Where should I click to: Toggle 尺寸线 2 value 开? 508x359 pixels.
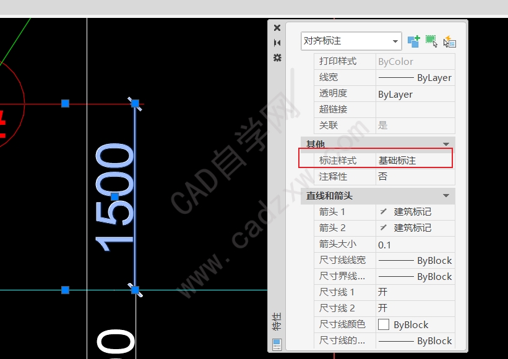(x=415, y=308)
